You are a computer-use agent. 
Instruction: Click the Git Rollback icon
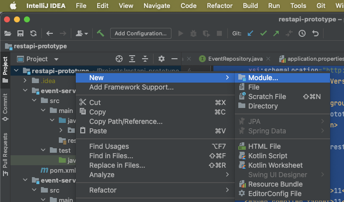pos(315,33)
